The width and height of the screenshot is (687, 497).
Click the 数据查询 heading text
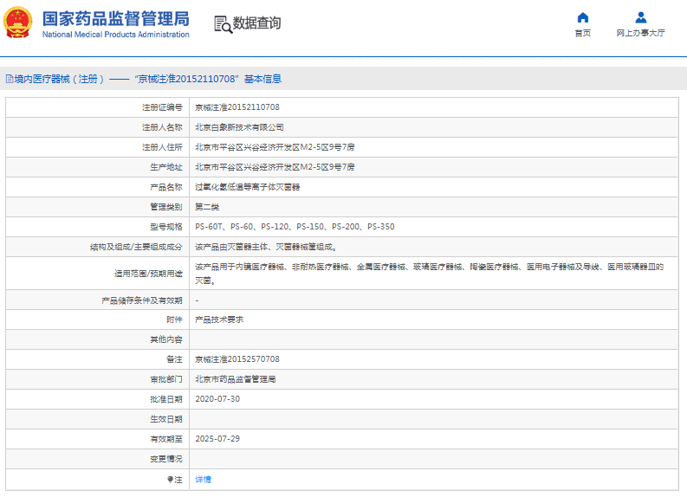click(257, 23)
